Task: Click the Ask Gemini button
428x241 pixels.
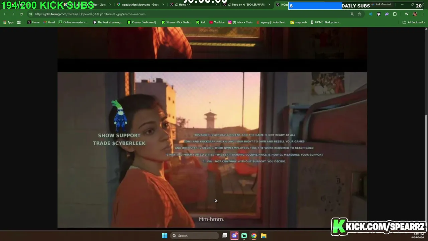Action: 381,5
